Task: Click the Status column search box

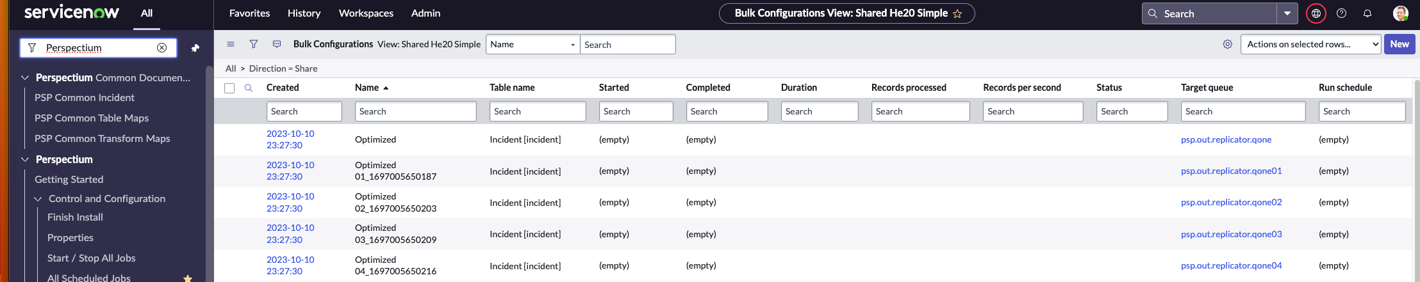Action: click(x=1132, y=111)
